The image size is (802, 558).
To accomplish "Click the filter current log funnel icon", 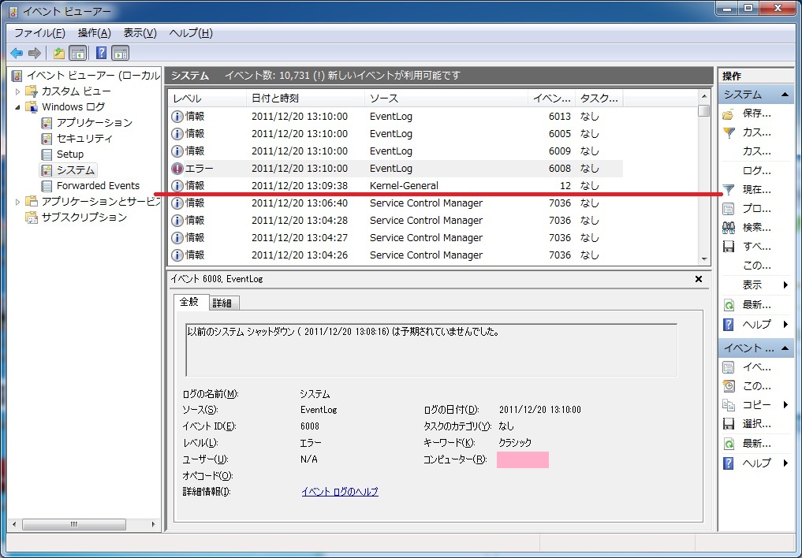I will click(729, 190).
